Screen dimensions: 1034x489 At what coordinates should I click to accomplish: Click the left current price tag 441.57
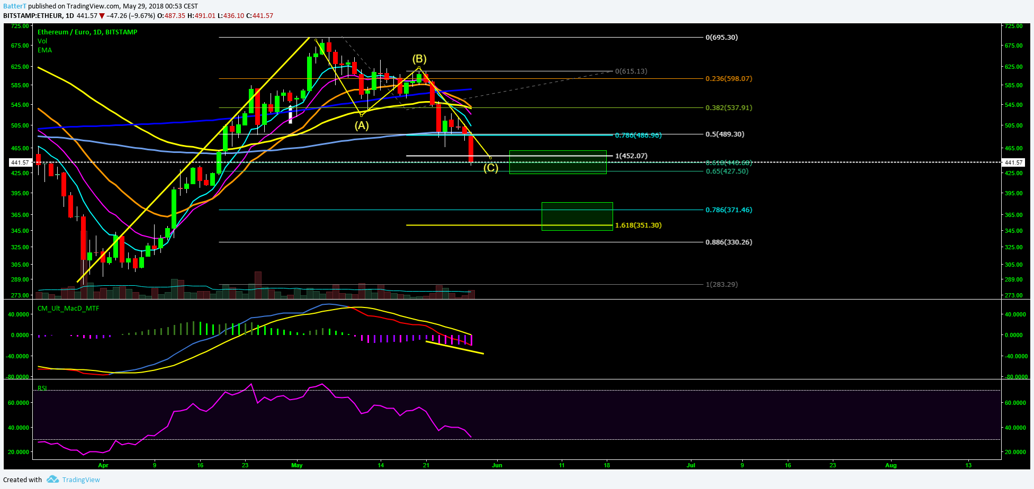click(x=20, y=163)
